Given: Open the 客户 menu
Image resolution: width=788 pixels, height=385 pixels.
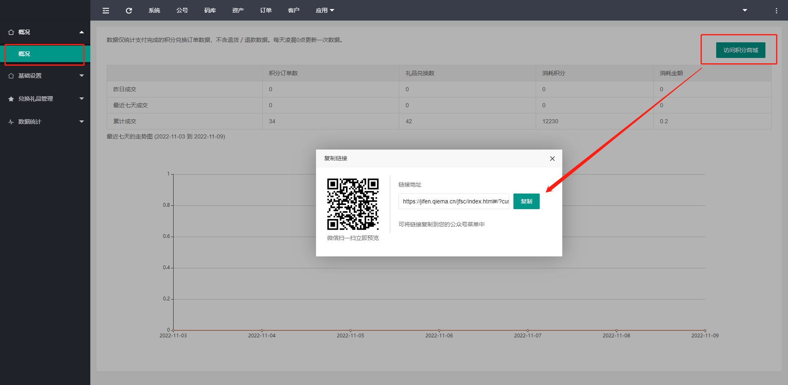Looking at the screenshot, I should point(294,10).
